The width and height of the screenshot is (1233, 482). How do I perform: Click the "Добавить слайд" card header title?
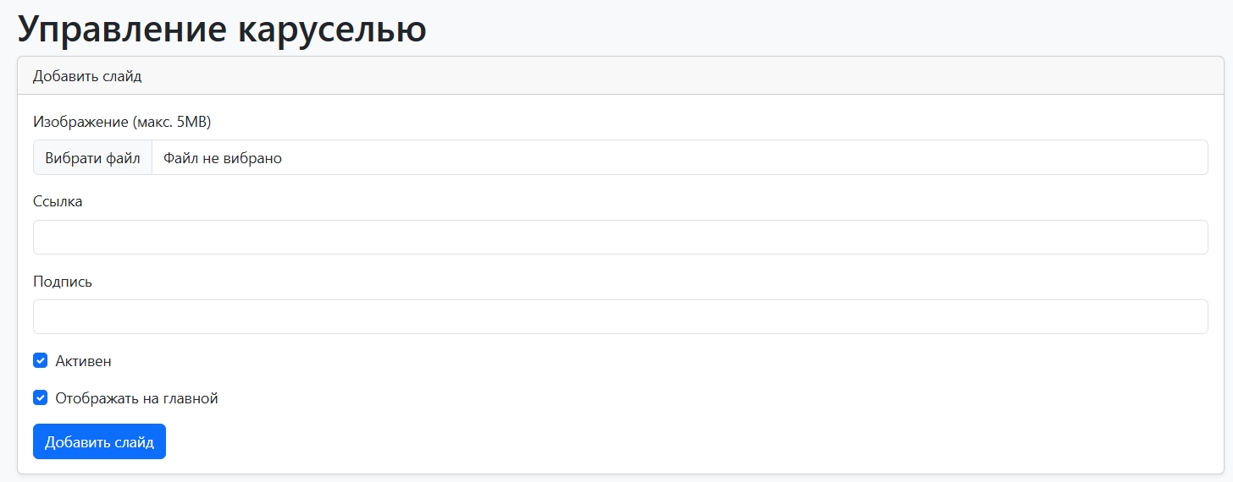pos(87,76)
